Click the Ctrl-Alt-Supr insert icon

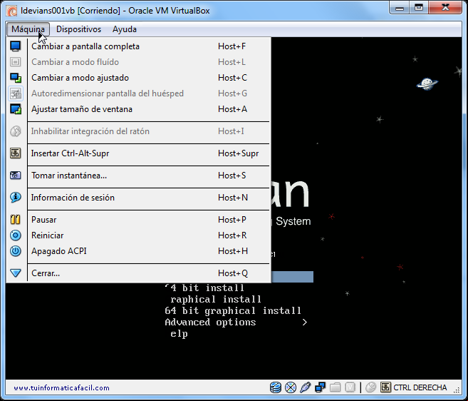[16, 153]
